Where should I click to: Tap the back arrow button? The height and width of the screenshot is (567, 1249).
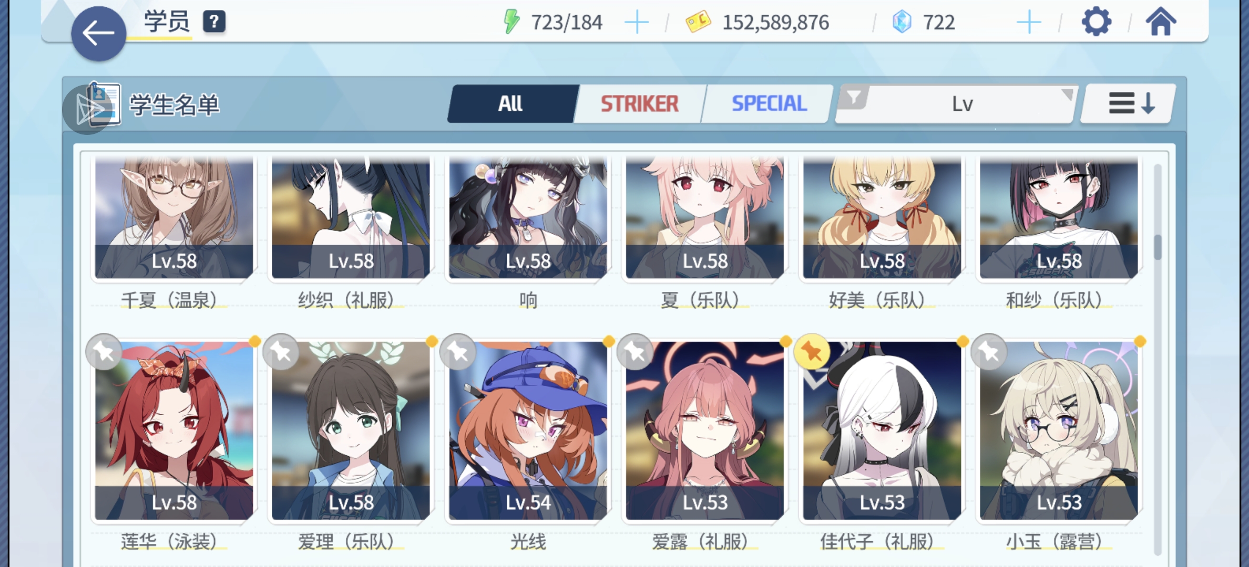[x=98, y=34]
